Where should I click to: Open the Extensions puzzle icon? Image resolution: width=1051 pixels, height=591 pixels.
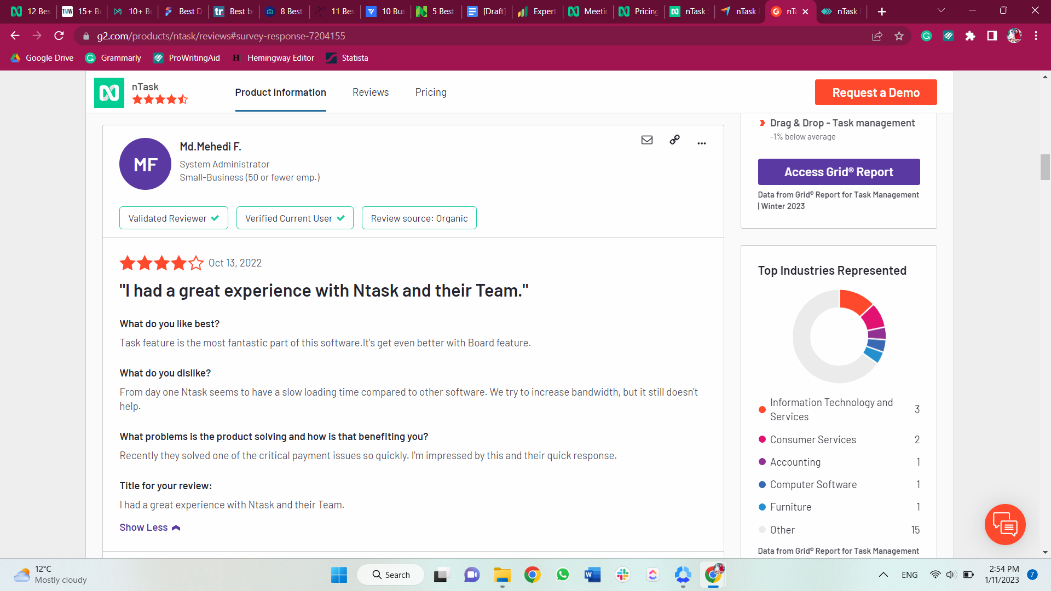pyautogui.click(x=970, y=36)
